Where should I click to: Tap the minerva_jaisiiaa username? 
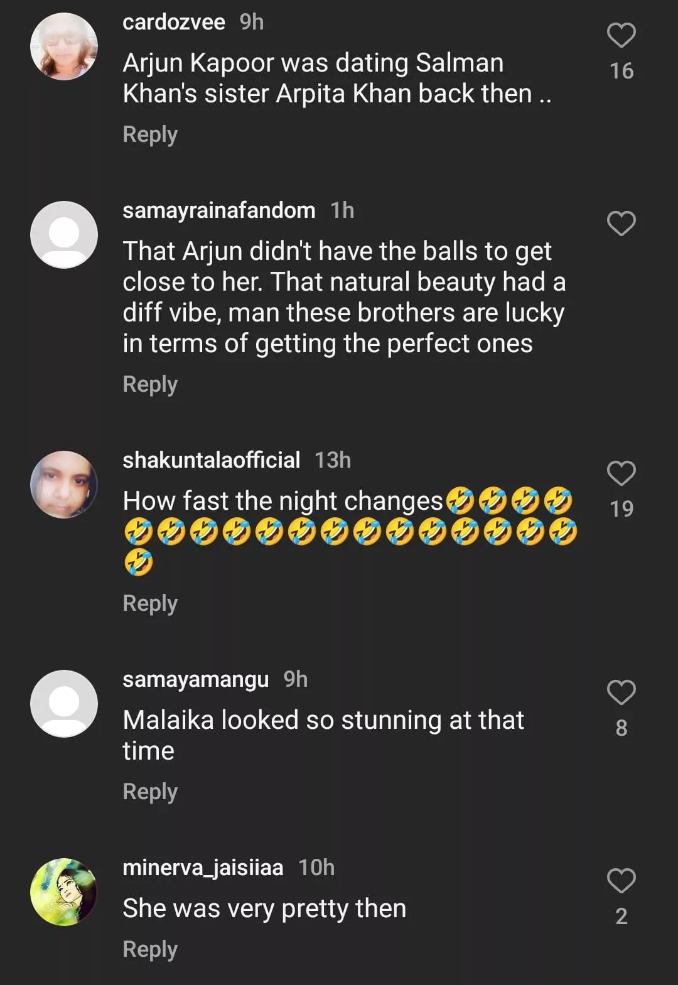point(203,868)
